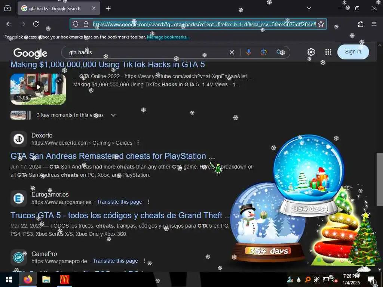Viewport: 383px width, 287px height.
Task: Open the tracking protection shield icon
Action: pos(76,24)
